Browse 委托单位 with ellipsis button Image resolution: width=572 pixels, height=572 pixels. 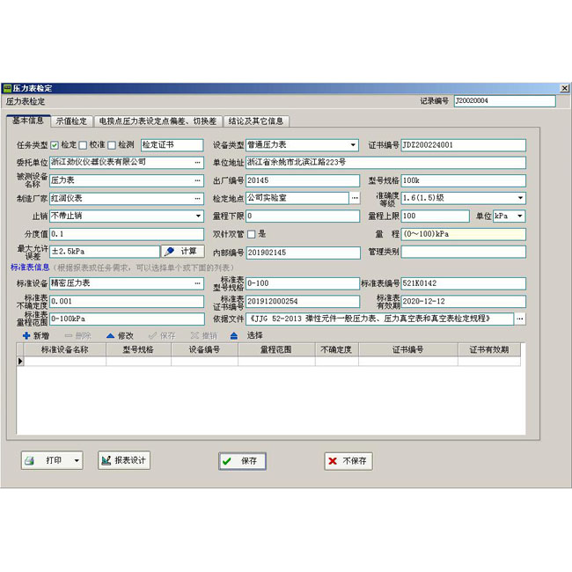coord(198,163)
